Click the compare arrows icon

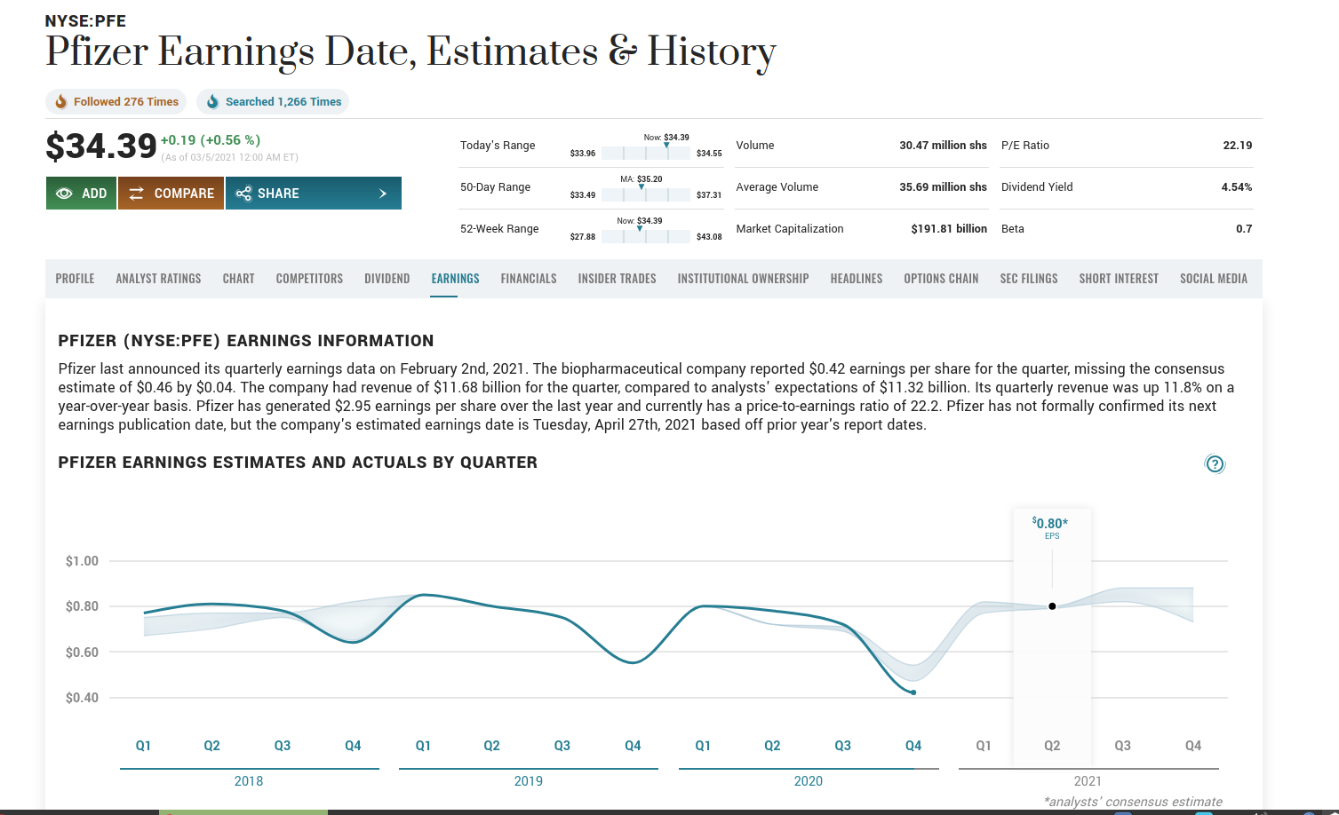pyautogui.click(x=136, y=194)
